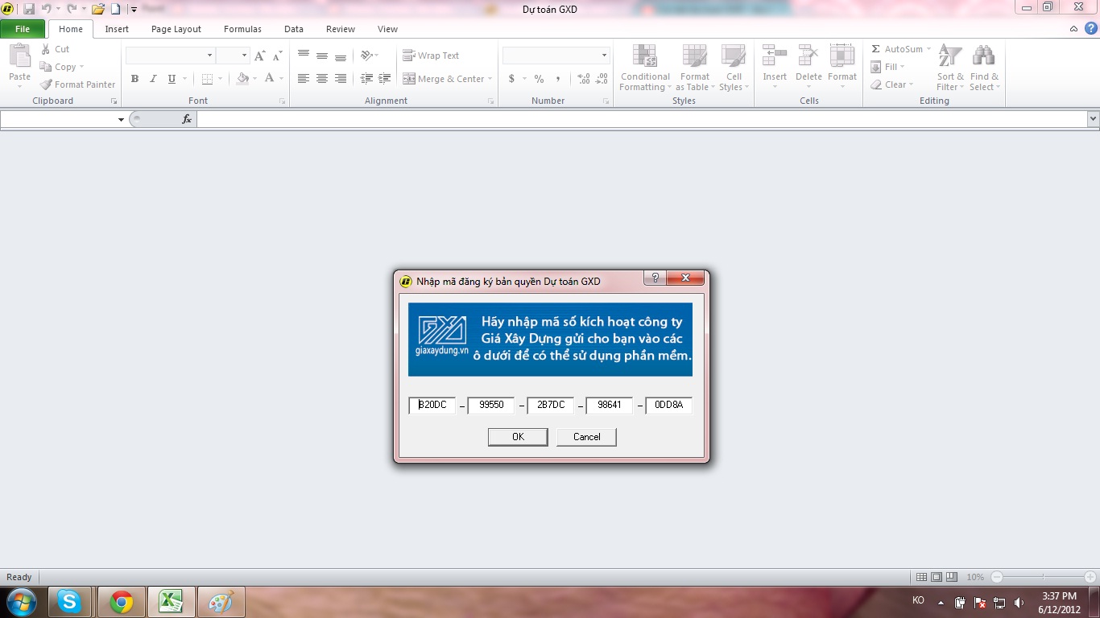Toggle Underline formatting
This screenshot has width=1100, height=618.
(x=172, y=79)
